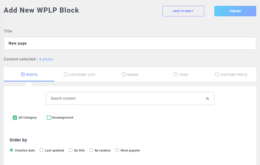Click the Order by heading
260x165 pixels.
18,140
